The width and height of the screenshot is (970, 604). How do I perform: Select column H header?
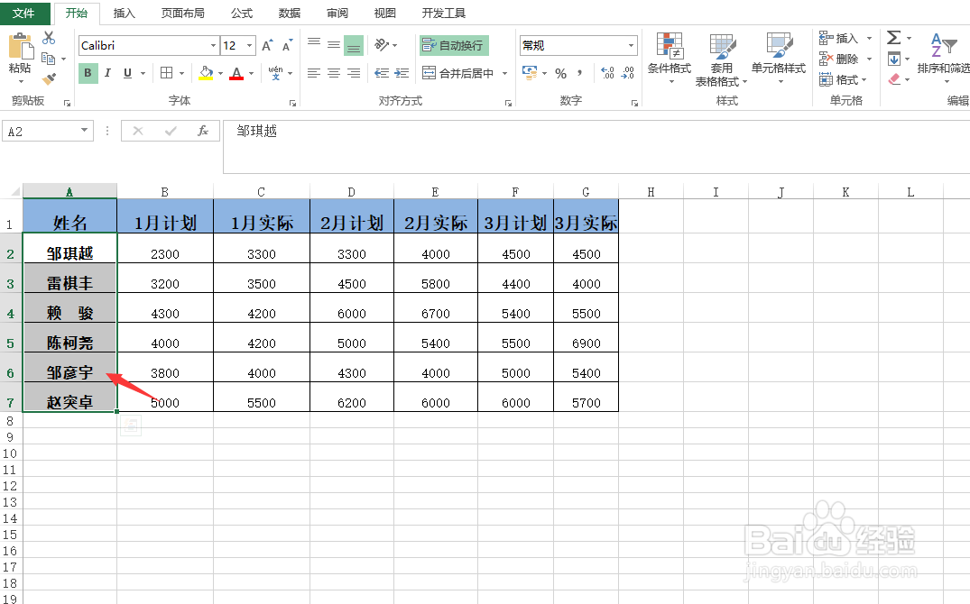pyautogui.click(x=651, y=192)
